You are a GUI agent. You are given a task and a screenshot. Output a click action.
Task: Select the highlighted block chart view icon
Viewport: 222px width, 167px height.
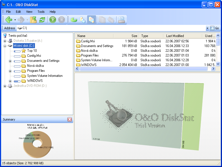tap(92, 20)
